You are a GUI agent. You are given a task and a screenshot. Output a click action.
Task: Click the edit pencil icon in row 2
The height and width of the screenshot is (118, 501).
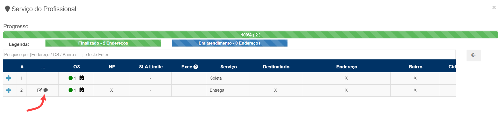pos(40,90)
